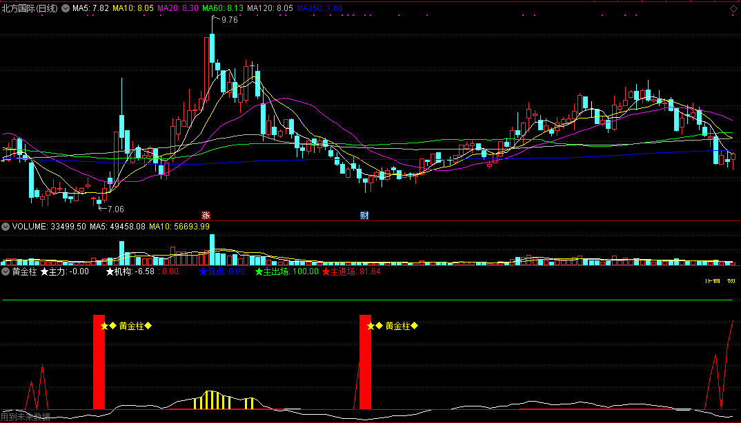Click the blue 财 marker under the chart
Screen dimensions: 741x423
coord(364,215)
